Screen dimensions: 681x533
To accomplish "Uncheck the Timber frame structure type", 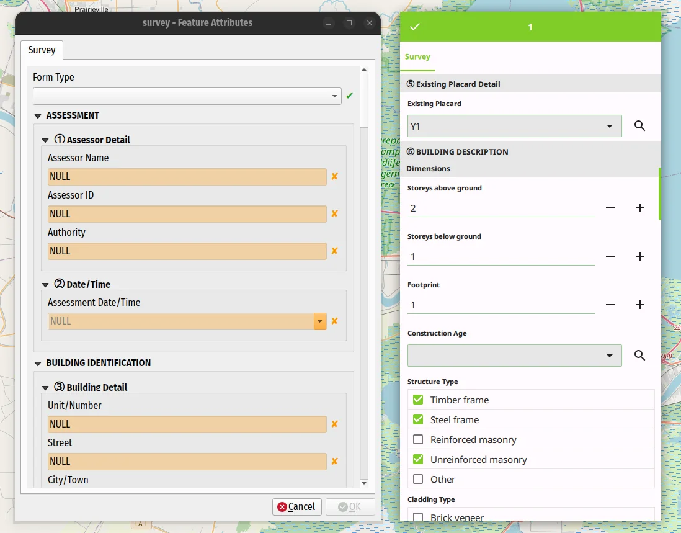I will pyautogui.click(x=418, y=399).
